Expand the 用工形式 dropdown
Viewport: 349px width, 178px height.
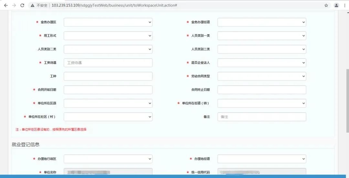tap(108, 36)
